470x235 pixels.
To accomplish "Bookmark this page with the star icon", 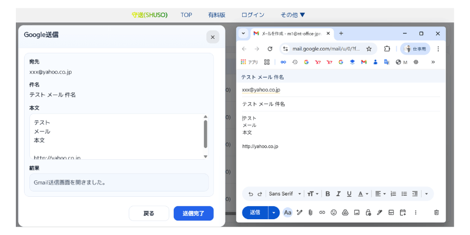I will click(369, 49).
